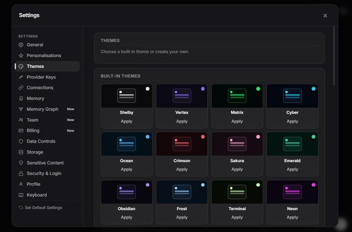
Task: Click the Shelby theme preview thumbnail
Action: (x=126, y=96)
